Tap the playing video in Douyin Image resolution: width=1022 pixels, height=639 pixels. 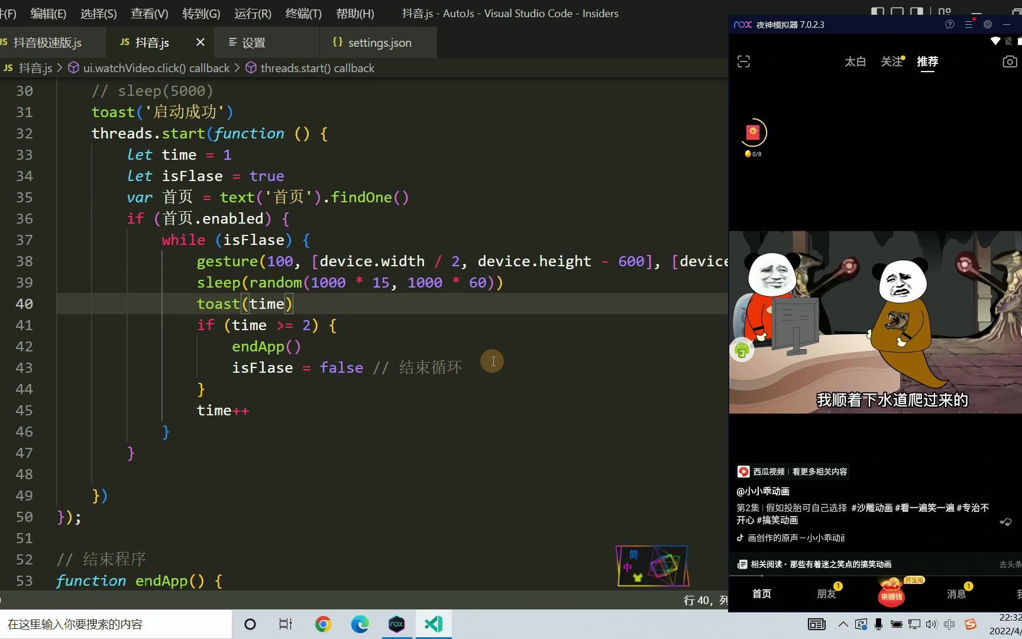[x=875, y=322]
